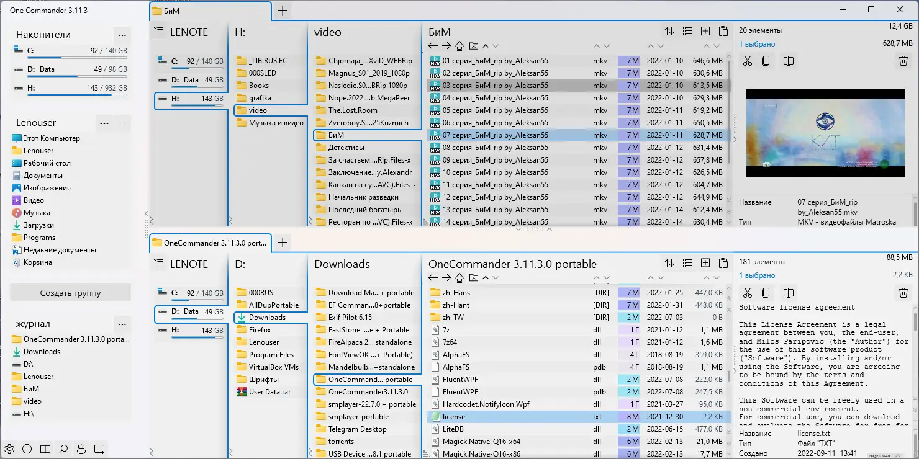Viewport: 919px width, 459px height.
Task: Add favorite with plus next to Lenouser
Action: click(x=122, y=123)
